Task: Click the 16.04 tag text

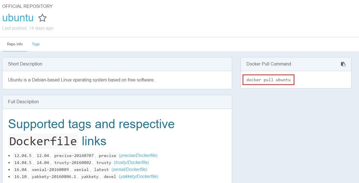Action: (20, 170)
